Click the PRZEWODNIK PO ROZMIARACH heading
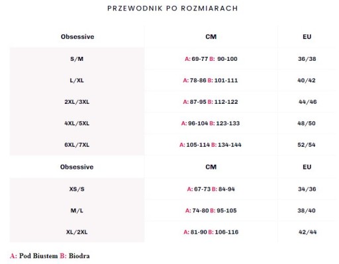Viewport: 339px width, 264px height. [172, 9]
